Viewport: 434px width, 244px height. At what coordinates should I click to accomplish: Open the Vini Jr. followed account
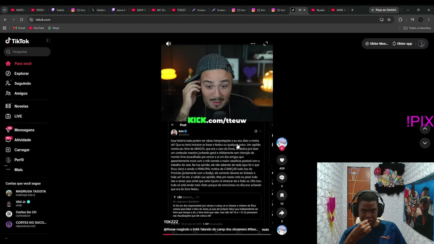[27, 204]
